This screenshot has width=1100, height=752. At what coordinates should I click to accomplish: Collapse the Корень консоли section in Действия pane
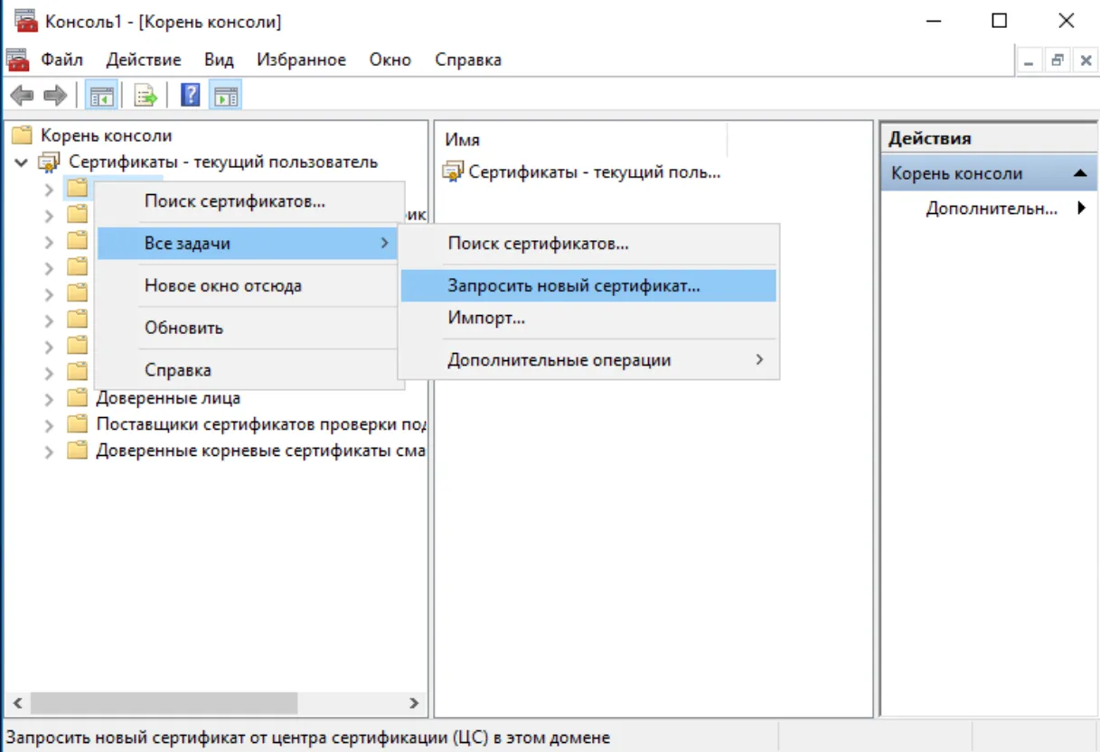click(1079, 173)
